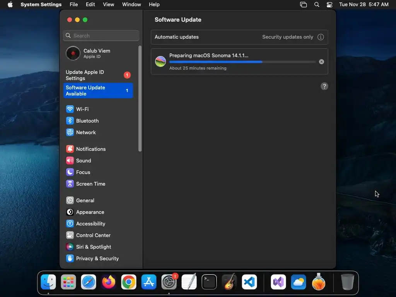Click Security updates only label
Screen dimensions: 396x297
[288, 37]
